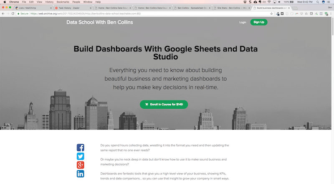Viewport: 334px width, 184px height.
Task: Open the Wi-Fi status menu
Action: pos(269,2)
